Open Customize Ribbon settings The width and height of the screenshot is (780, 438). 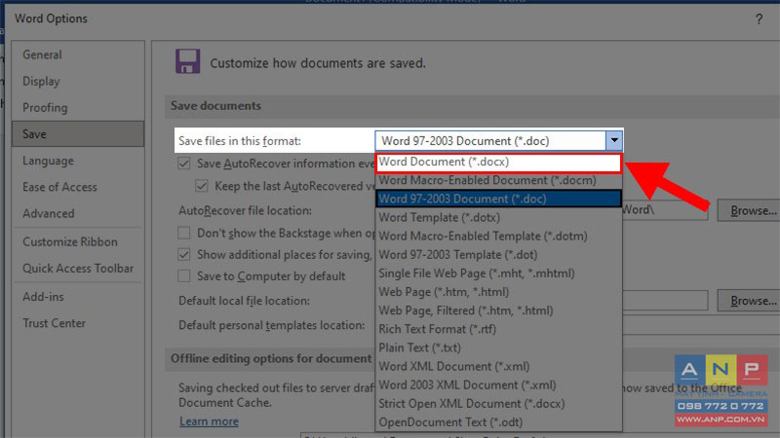pos(70,241)
